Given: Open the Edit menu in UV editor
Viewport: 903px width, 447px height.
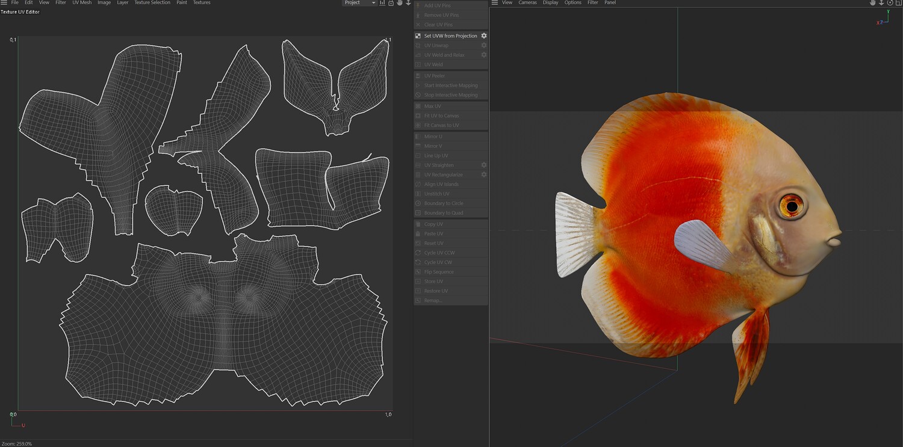Looking at the screenshot, I should click(28, 2).
